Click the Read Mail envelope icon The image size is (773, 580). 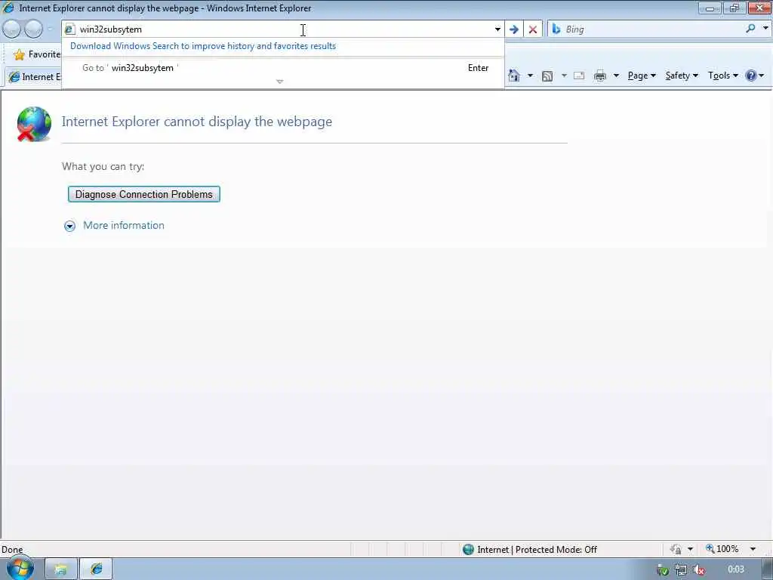(579, 76)
